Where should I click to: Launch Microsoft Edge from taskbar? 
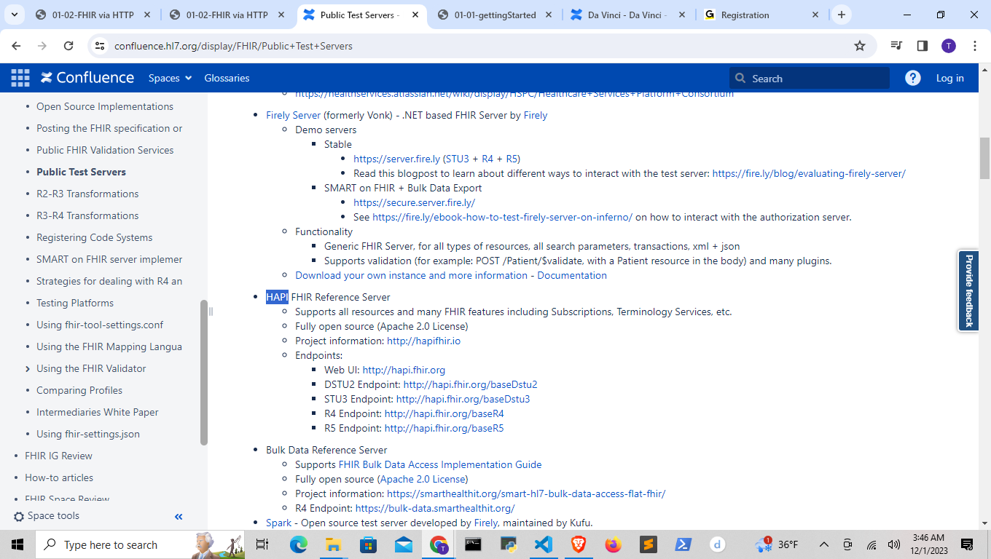(x=299, y=544)
